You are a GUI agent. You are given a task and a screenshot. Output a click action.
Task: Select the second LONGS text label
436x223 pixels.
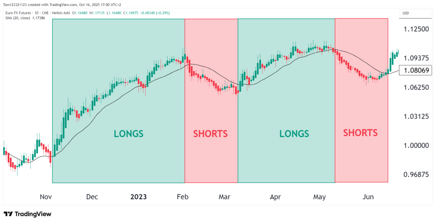(294, 134)
